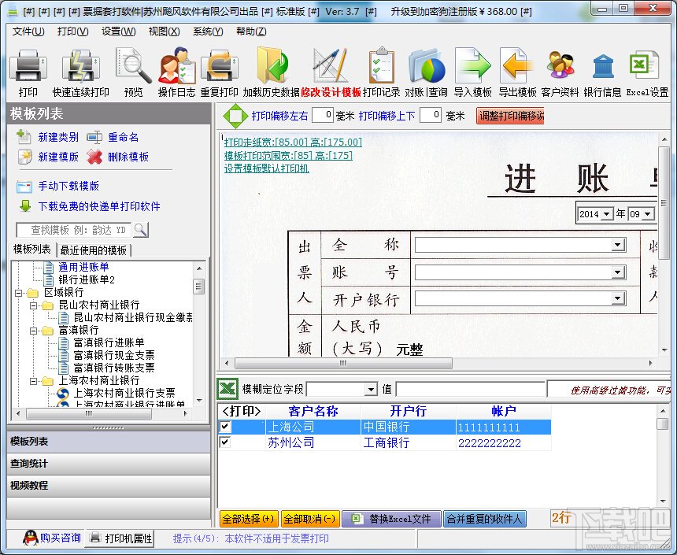This screenshot has width=677, height=555.
Task: Open the 开户银行 combo box dropdown
Action: click(x=618, y=298)
